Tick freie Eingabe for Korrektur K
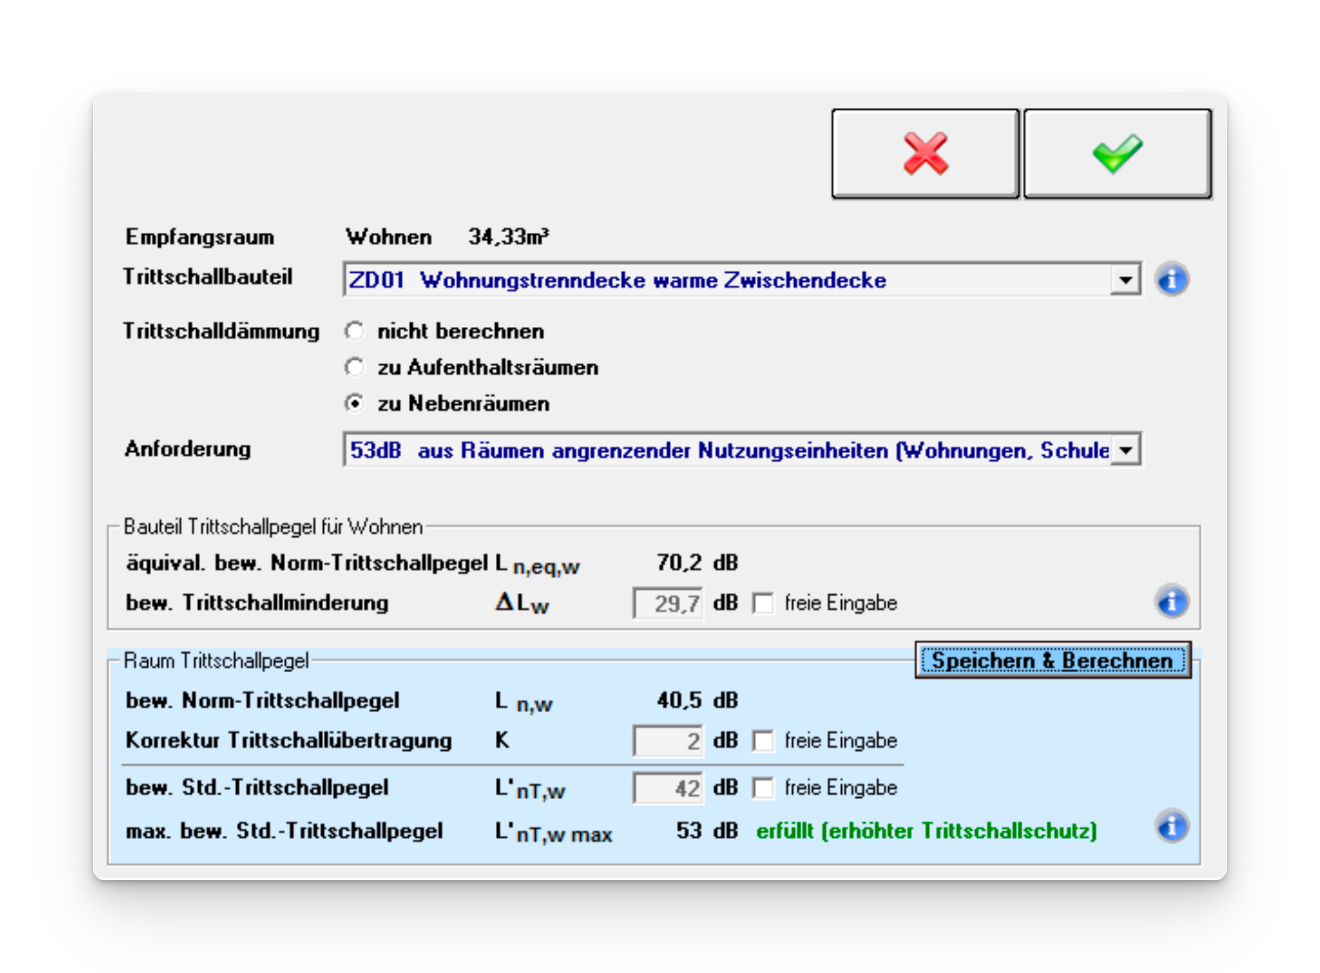This screenshot has height=973, width=1320. click(763, 741)
